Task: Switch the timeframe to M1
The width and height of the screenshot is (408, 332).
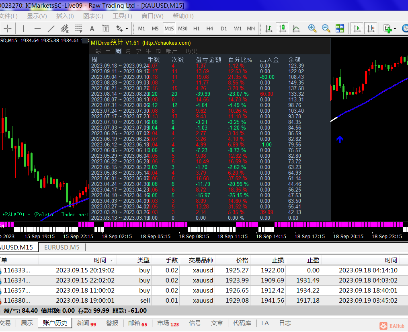Action: coord(141,29)
